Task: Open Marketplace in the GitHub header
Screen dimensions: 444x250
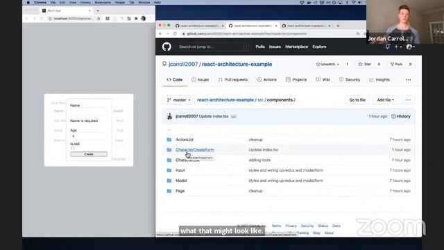Action: pyautogui.click(x=296, y=47)
